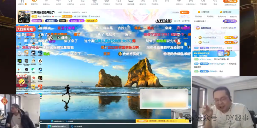This screenshot has height=128, width=257.
Task: Click 客户端 icon beside 分享
Action: click(186, 21)
